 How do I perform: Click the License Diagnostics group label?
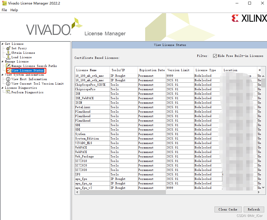tap(21, 88)
